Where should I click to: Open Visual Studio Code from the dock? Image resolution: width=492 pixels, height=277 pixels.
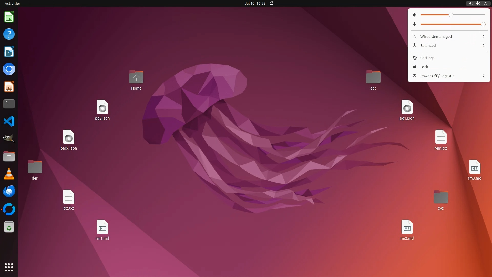point(9,121)
